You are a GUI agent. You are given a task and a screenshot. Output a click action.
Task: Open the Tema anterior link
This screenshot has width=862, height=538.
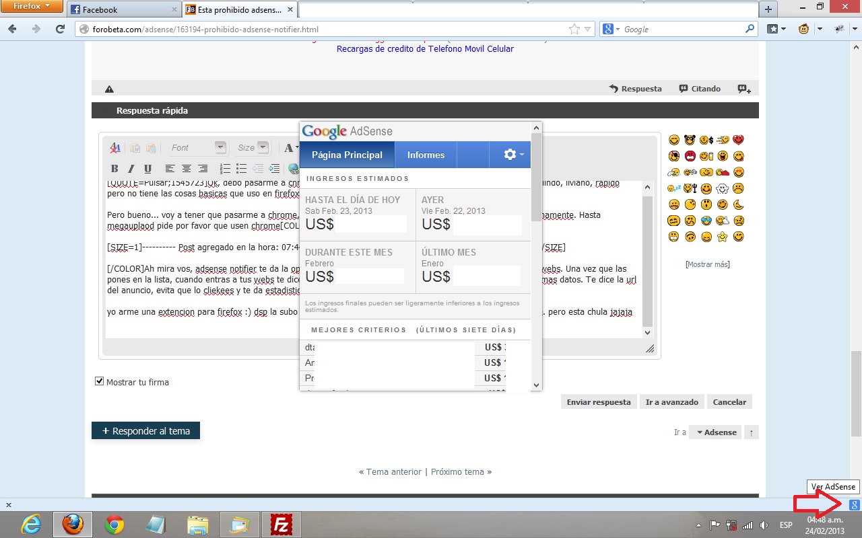click(x=393, y=472)
